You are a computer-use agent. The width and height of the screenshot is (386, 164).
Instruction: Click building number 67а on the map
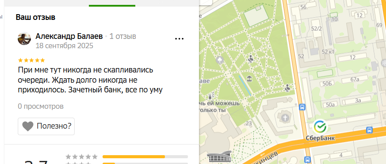click(x=355, y=79)
